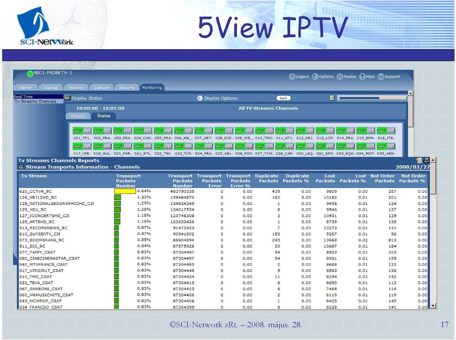Viewport: 456px width, 340px height.
Task: Switch to the Config tab
Action: [51, 87]
